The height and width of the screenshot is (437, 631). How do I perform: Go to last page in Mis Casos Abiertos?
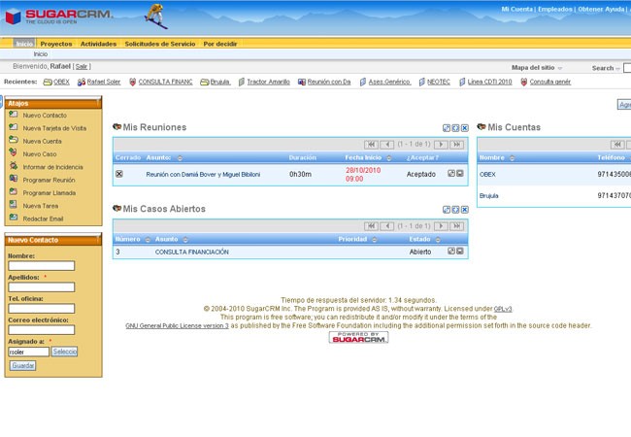click(x=457, y=226)
